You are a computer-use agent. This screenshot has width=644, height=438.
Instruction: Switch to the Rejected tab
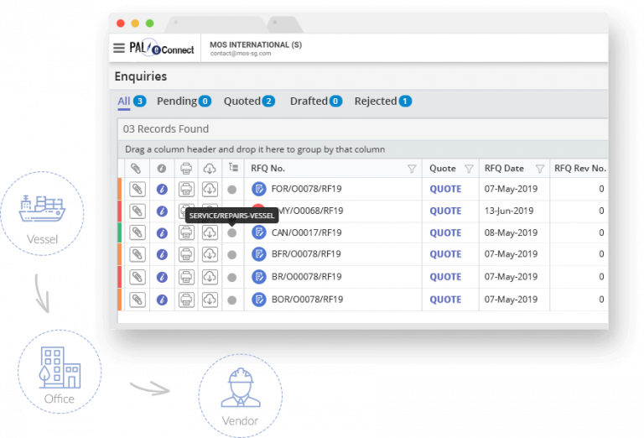pyautogui.click(x=376, y=101)
